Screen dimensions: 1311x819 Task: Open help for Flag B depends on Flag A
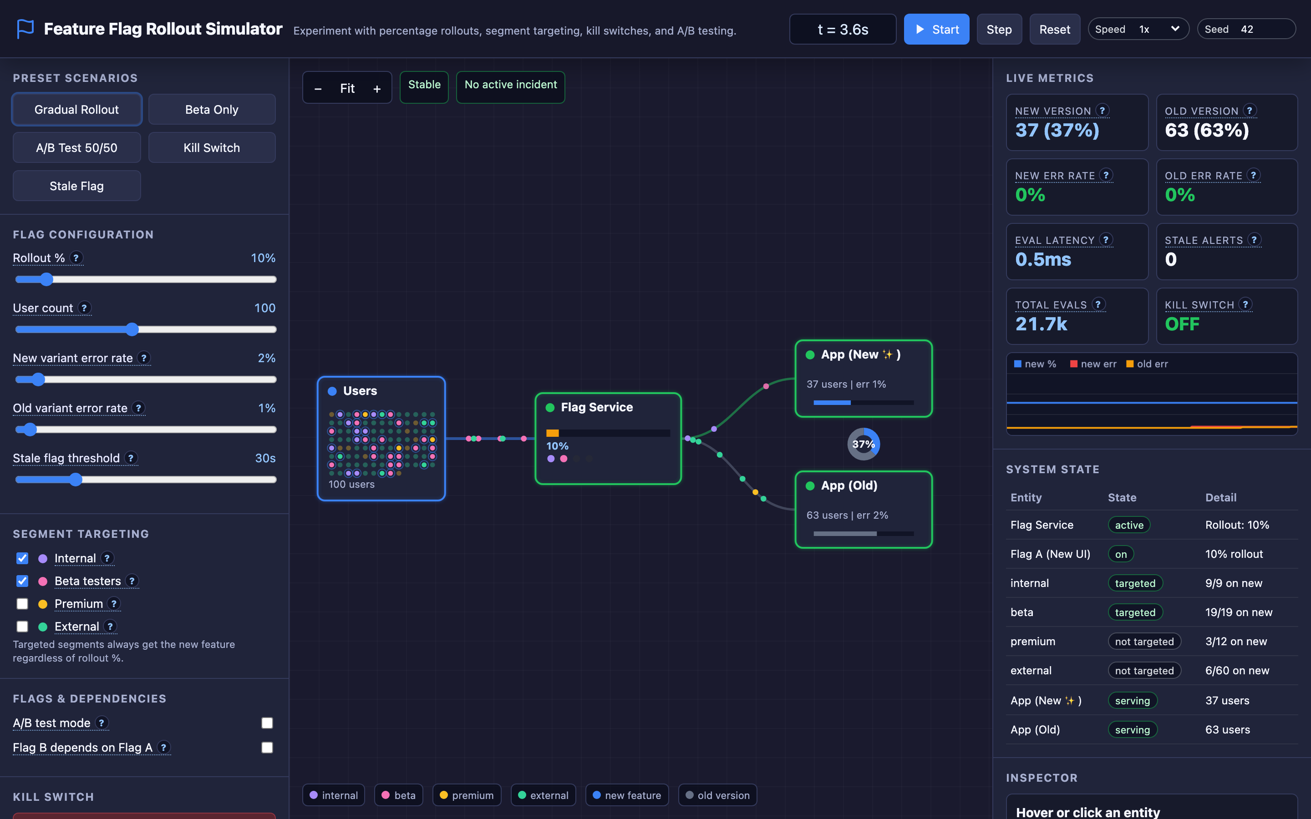(163, 748)
